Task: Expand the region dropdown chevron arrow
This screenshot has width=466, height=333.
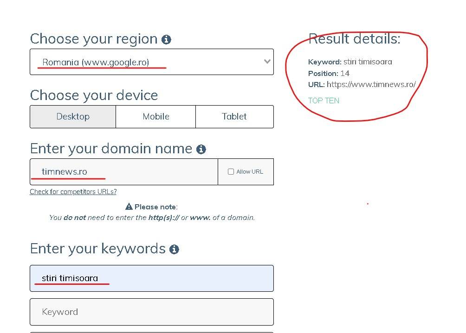Action: coord(267,61)
